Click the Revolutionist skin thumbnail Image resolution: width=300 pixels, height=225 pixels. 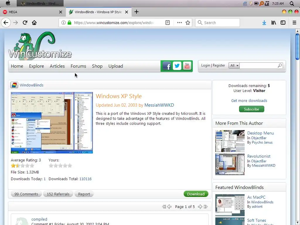pyautogui.click(x=230, y=164)
